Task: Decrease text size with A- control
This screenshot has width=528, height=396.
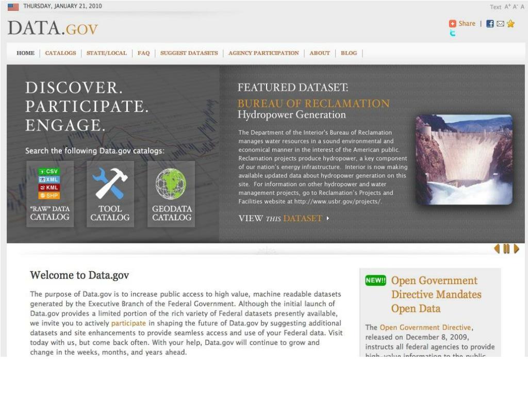Action: 516,7
